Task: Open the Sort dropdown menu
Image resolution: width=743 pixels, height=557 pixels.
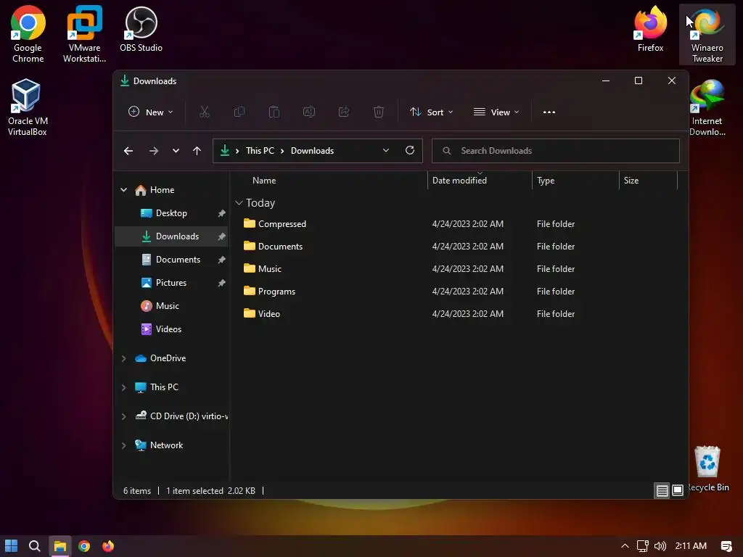Action: [x=432, y=112]
